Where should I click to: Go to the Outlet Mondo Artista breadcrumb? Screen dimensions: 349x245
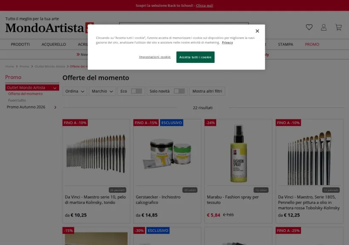click(x=50, y=66)
